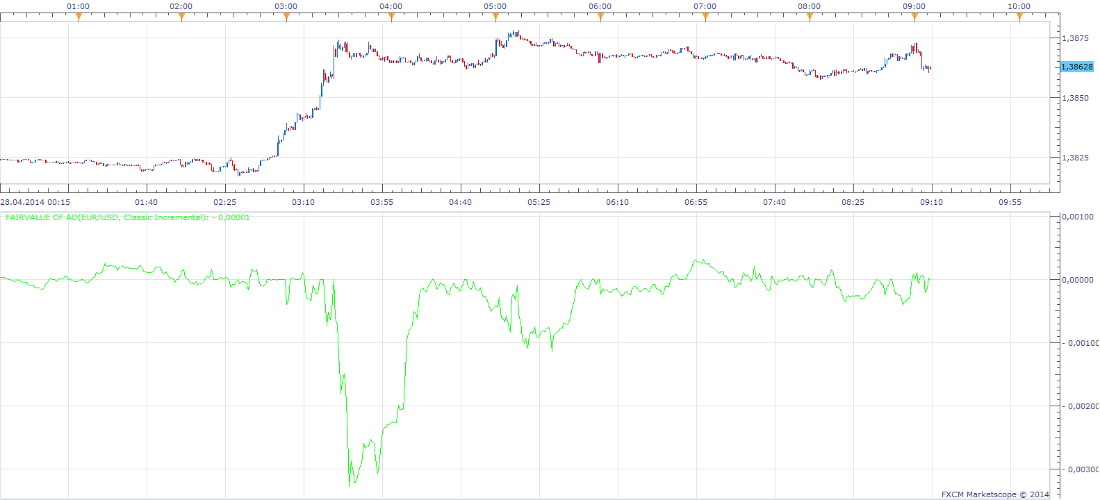Click the orange marker under 10:00
Viewport: 1100px width, 500px height.
1019,17
